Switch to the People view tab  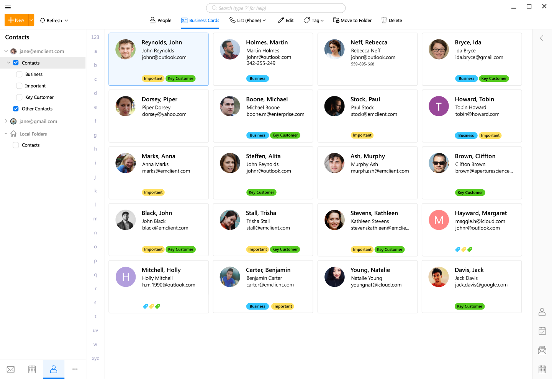click(160, 20)
